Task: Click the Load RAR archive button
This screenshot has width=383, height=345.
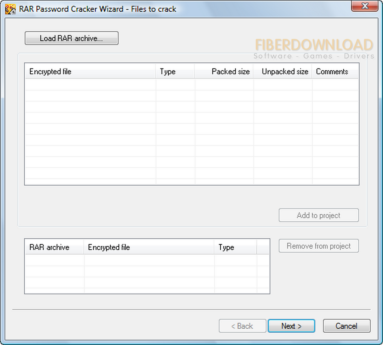Action: 71,38
